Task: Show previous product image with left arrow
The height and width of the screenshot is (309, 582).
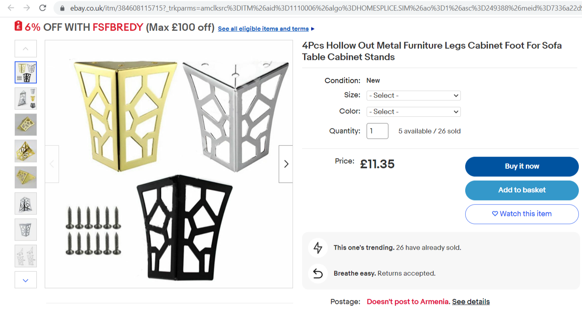Action: pyautogui.click(x=52, y=164)
